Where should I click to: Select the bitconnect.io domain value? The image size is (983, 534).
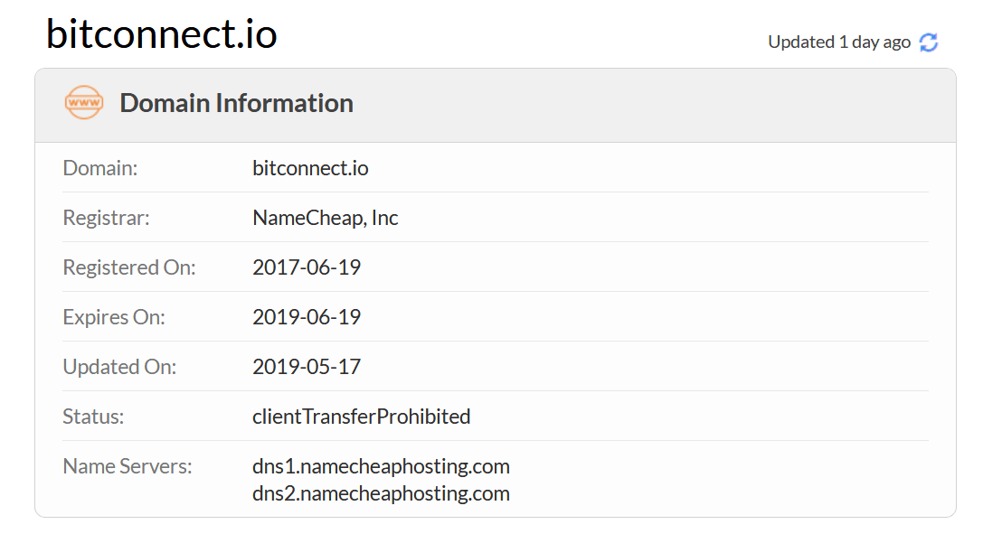click(310, 168)
